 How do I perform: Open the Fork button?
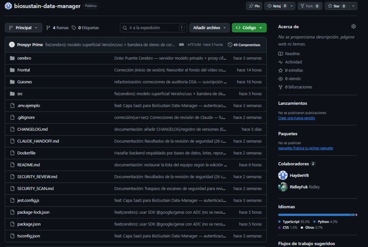point(310,6)
